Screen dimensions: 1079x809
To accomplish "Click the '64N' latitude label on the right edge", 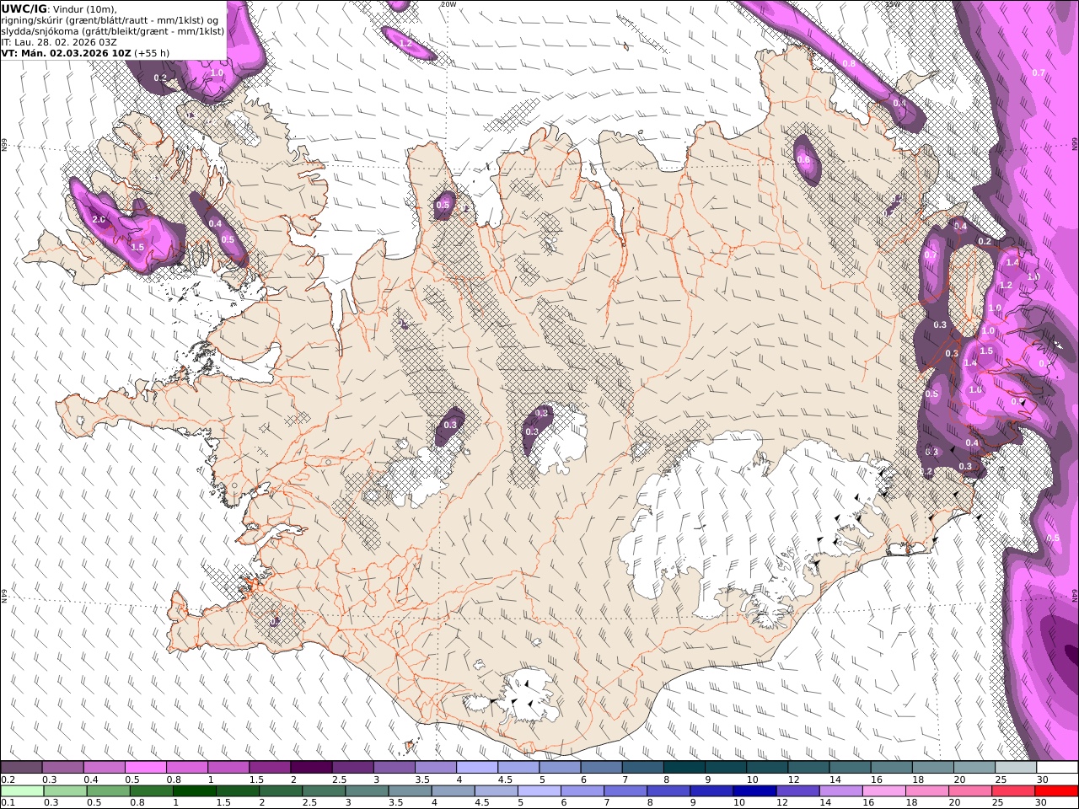I will [x=1075, y=595].
